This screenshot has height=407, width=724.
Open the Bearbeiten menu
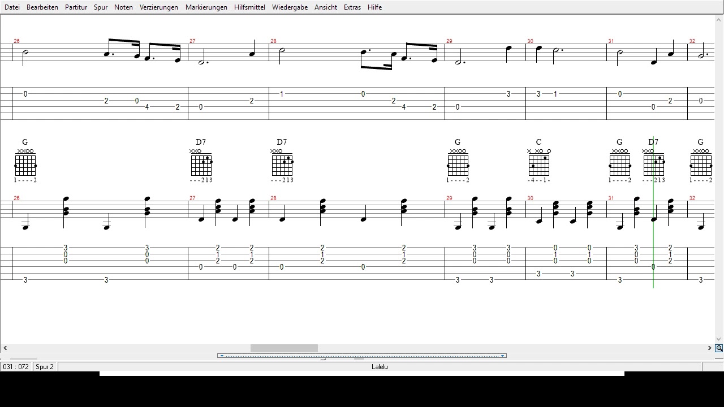tap(42, 7)
